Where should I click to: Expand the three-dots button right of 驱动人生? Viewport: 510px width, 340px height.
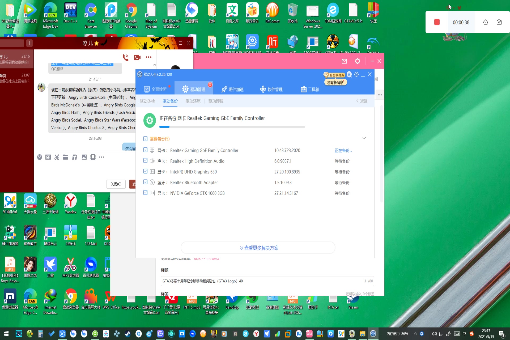[x=380, y=95]
